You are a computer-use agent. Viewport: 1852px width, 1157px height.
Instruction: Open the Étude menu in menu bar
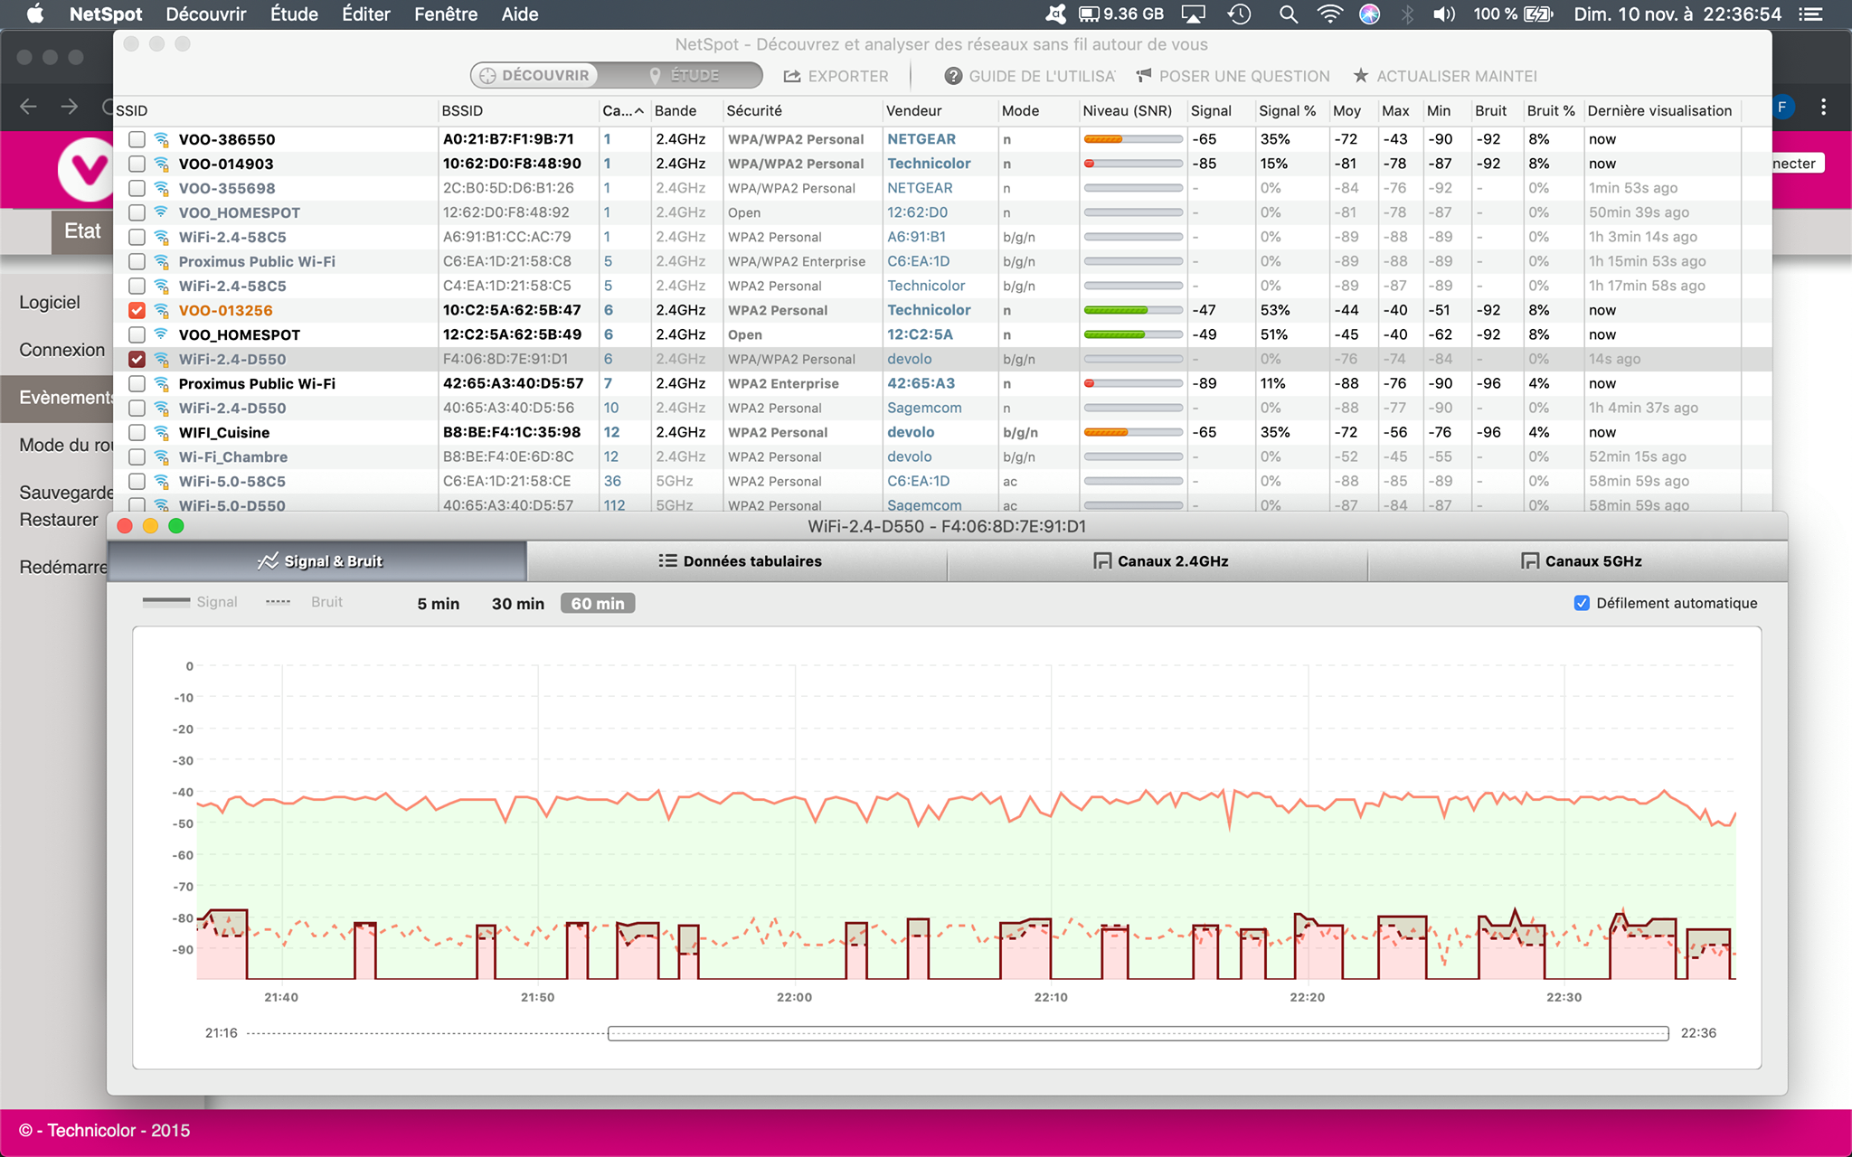click(x=294, y=14)
